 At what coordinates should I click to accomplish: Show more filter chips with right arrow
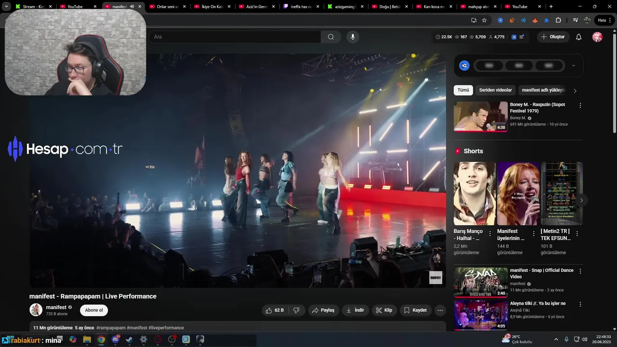pyautogui.click(x=575, y=91)
